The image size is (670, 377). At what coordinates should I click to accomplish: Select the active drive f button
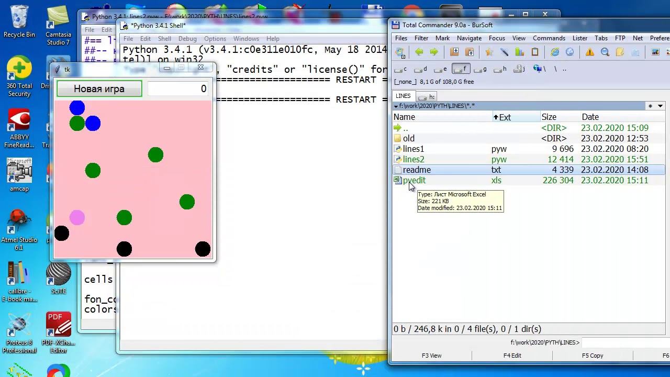point(461,69)
